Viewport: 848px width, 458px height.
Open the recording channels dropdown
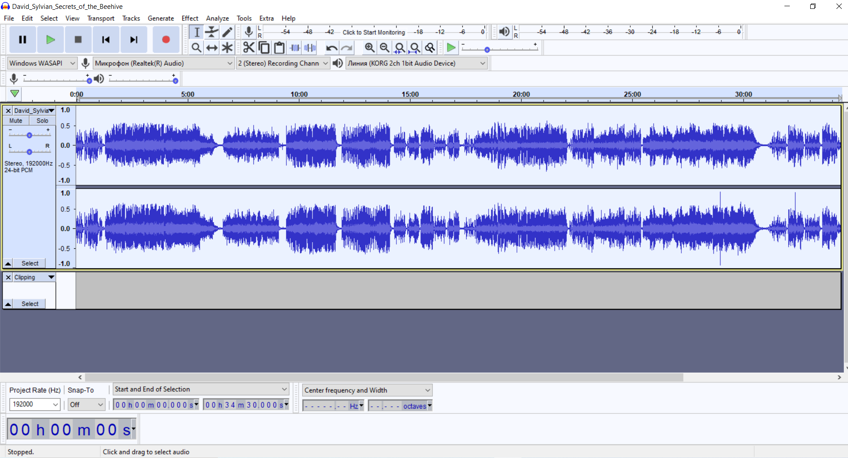[283, 63]
